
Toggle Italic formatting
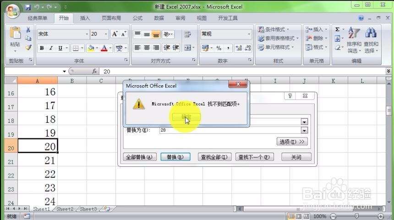(51, 48)
